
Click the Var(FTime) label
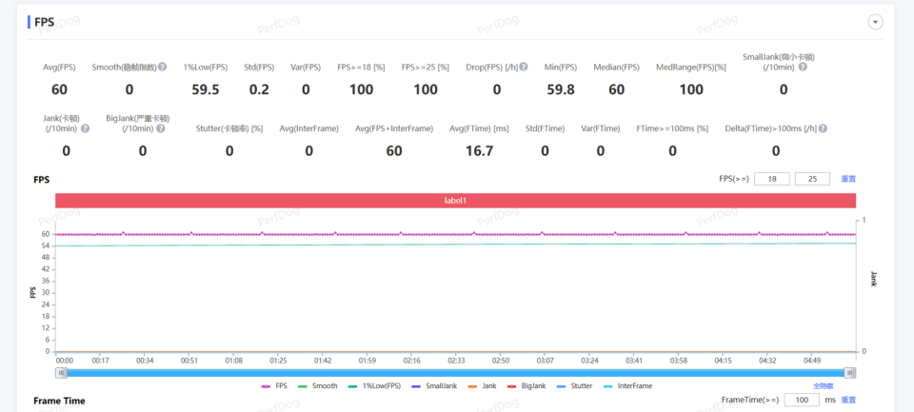pos(601,128)
